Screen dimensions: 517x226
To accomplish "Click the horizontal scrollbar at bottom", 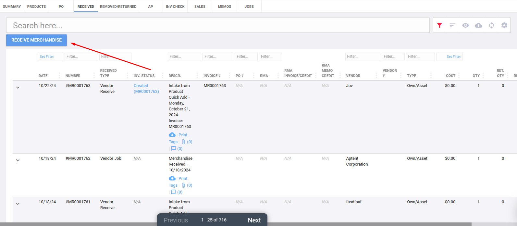I will [x=236, y=224].
